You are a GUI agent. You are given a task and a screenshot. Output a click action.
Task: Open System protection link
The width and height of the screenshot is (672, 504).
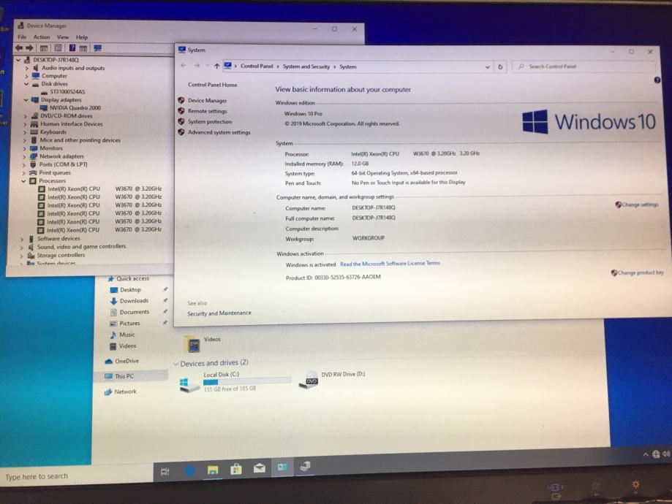pos(210,121)
